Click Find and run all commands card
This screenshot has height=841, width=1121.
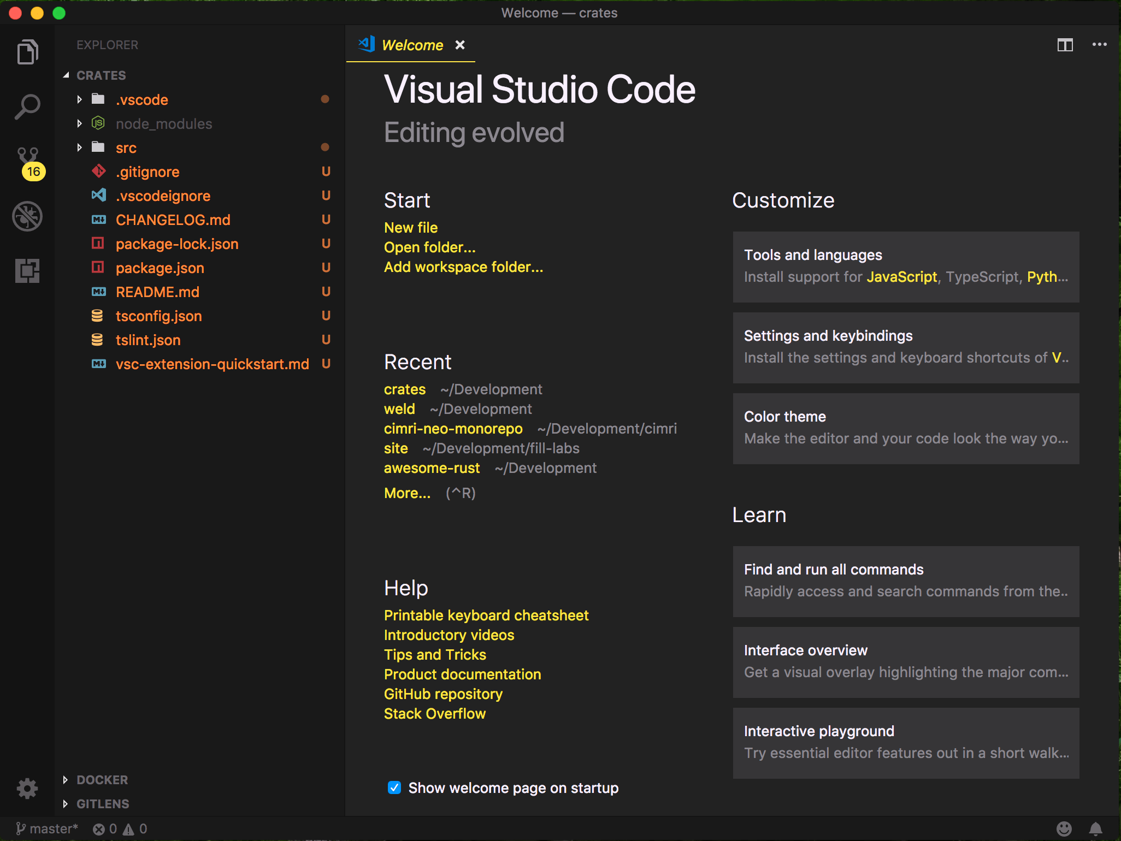(906, 581)
